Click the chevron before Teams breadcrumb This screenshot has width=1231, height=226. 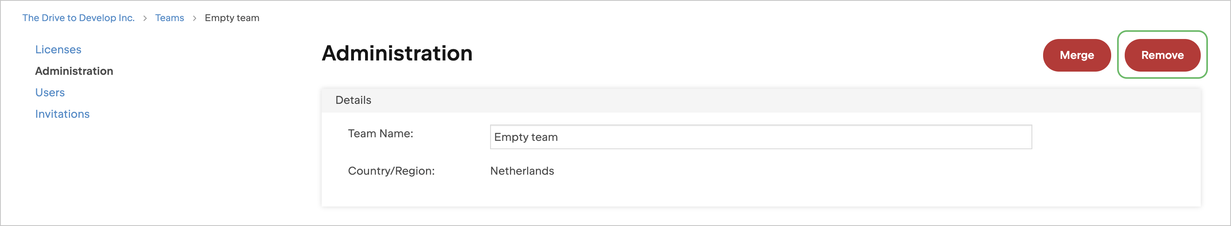(x=145, y=18)
